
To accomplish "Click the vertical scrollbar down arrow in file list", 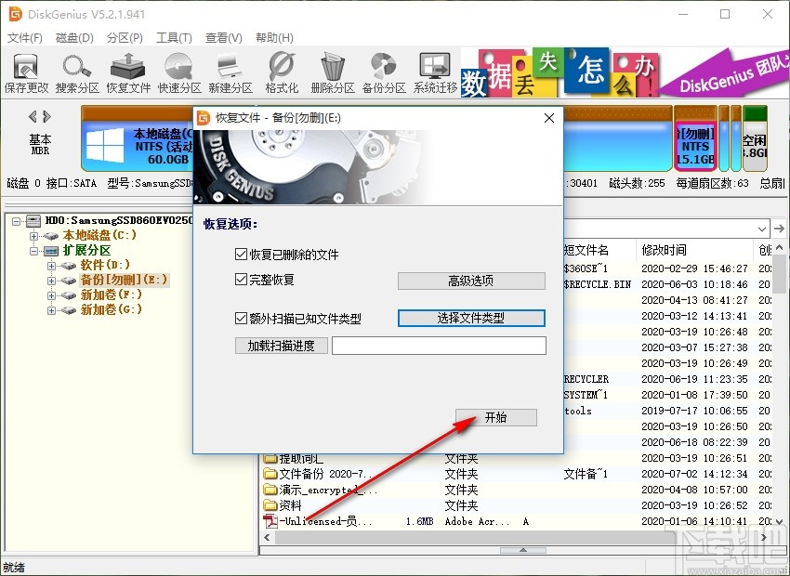I will [780, 521].
